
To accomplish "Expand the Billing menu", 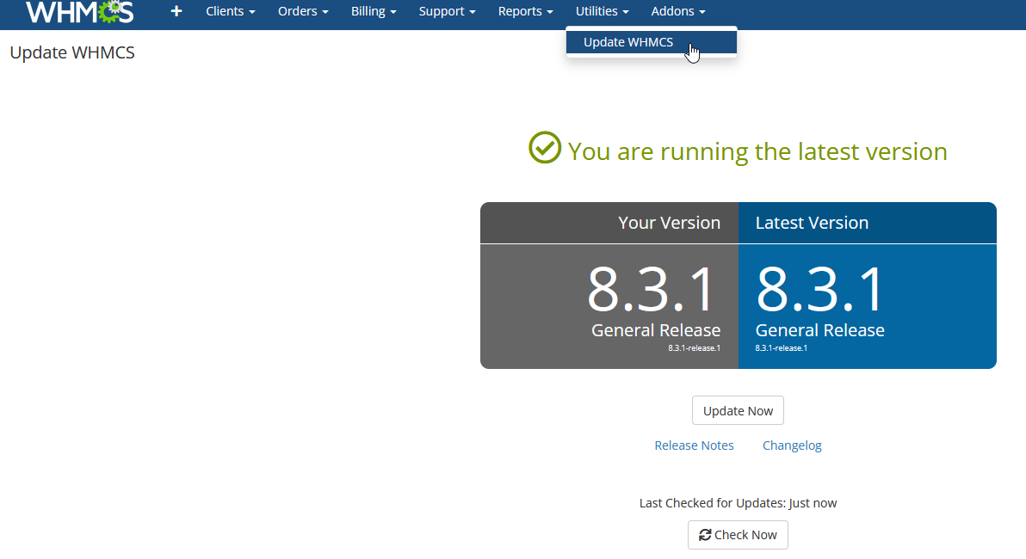I will [x=374, y=11].
